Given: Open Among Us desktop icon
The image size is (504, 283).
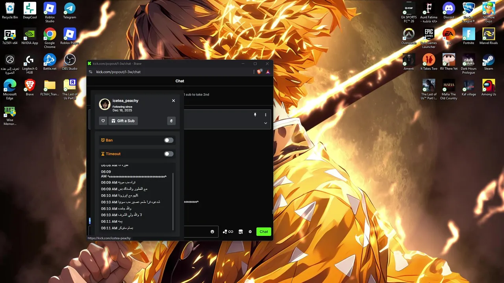Looking at the screenshot, I should point(489,88).
